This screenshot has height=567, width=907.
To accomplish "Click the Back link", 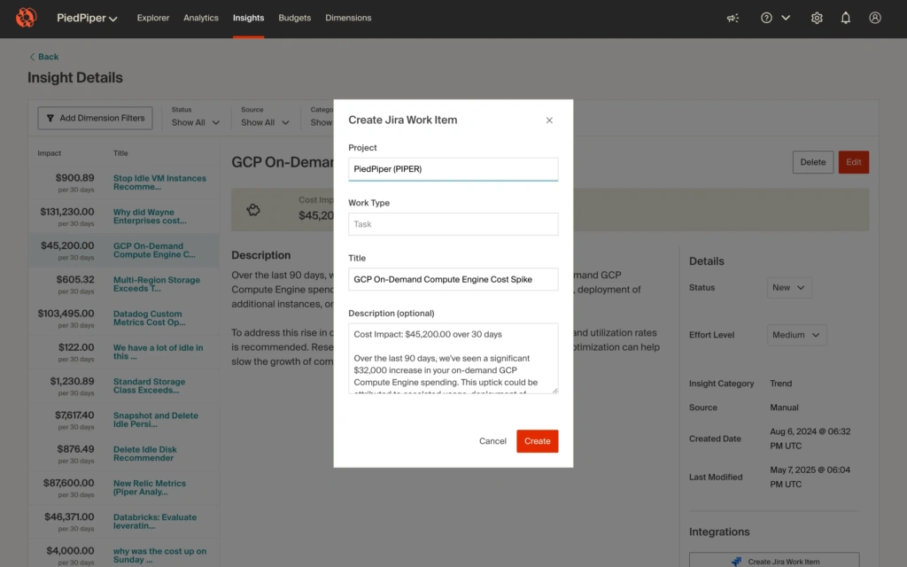I will coord(44,57).
